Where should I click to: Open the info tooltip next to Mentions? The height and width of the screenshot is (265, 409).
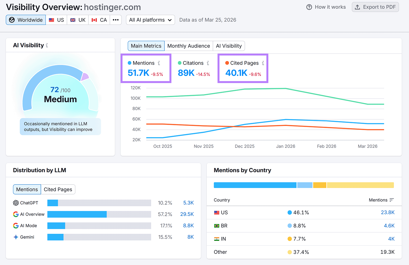pyautogui.click(x=159, y=63)
